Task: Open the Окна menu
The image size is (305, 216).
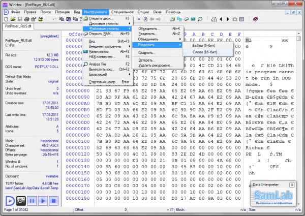Action: pyautogui.click(x=157, y=12)
